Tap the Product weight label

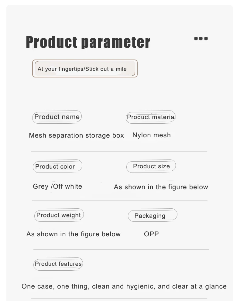click(x=59, y=215)
